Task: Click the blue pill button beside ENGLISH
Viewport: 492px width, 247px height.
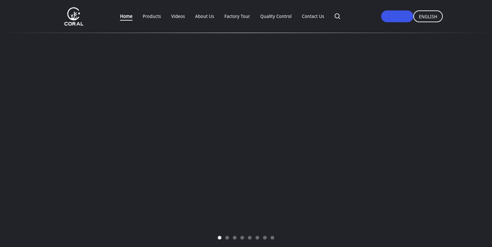Action: [x=397, y=16]
